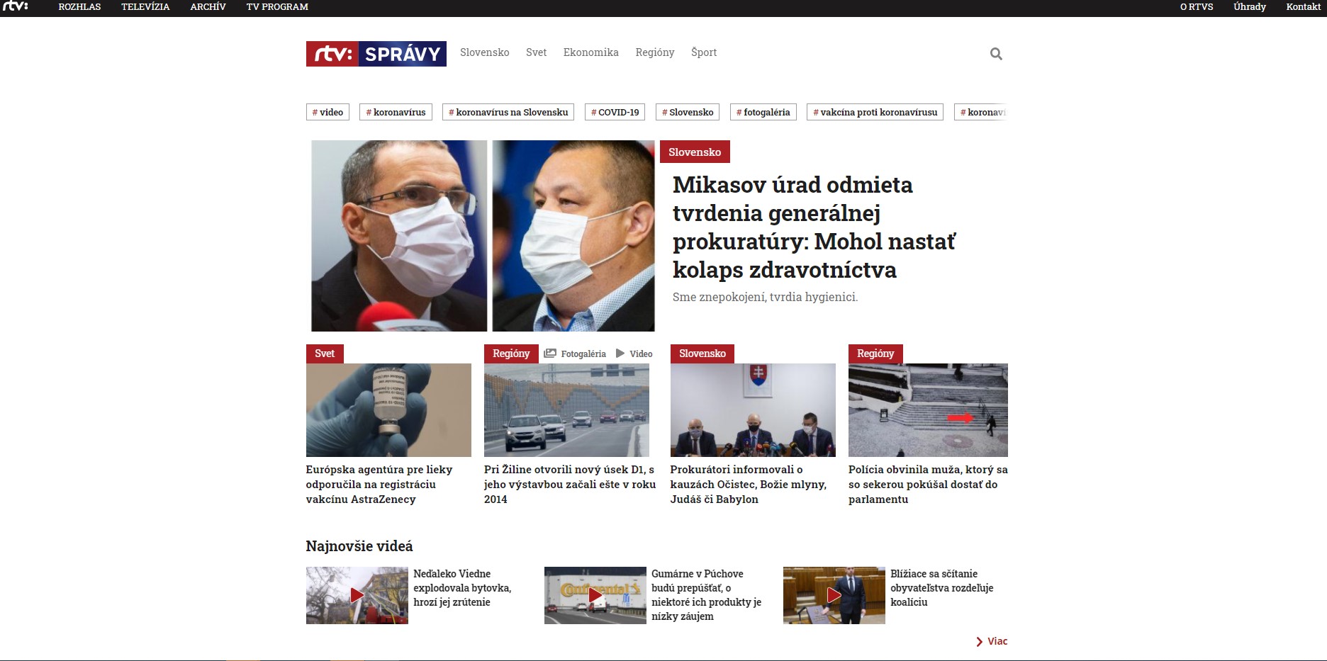Open Rozhlas in the top bar
Screen dimensions: 1327x661
(79, 7)
